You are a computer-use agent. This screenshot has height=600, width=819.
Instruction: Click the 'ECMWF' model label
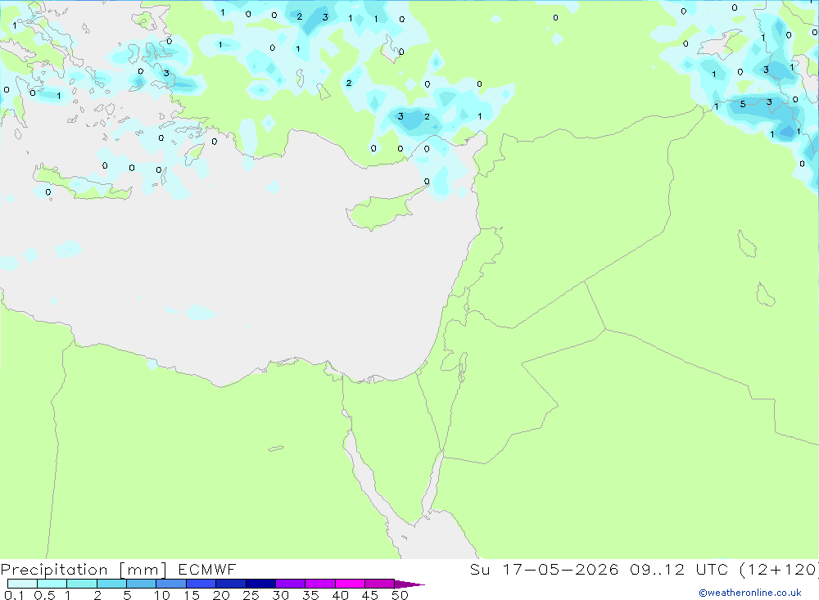point(207,569)
